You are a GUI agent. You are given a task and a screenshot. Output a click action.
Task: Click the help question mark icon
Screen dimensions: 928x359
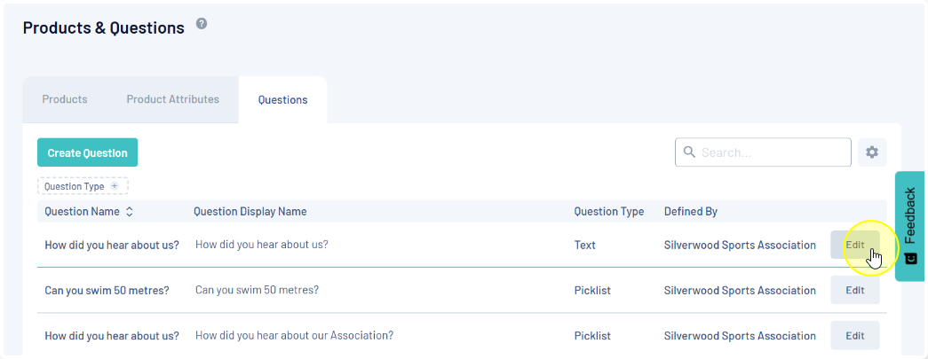coord(202,24)
